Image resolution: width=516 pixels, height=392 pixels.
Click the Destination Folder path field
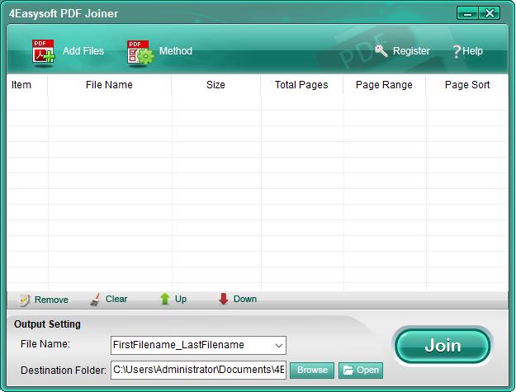click(198, 370)
